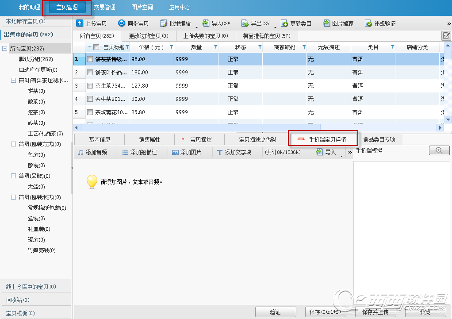452x319 pixels.
Task: Collapse 普洱(包装方式)(0) tree node
Action: click(x=13, y=144)
